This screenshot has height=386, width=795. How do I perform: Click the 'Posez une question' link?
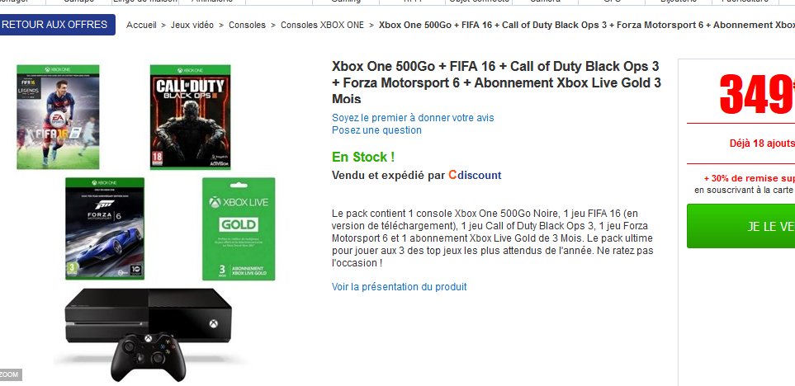click(x=376, y=130)
